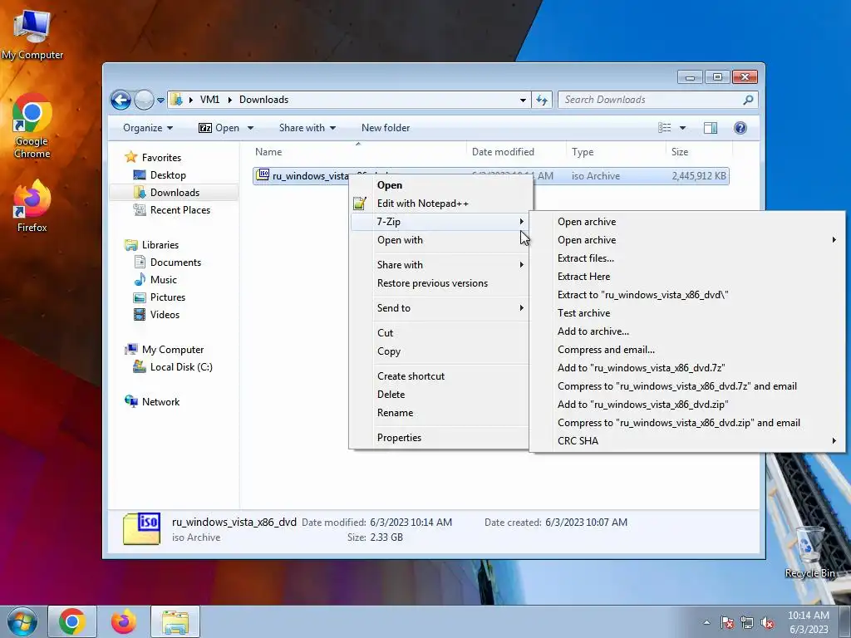Image resolution: width=851 pixels, height=638 pixels.
Task: Expand the views options dropdown arrow
Action: click(683, 128)
